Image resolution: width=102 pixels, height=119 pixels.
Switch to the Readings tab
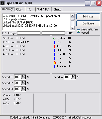coord(8,9)
